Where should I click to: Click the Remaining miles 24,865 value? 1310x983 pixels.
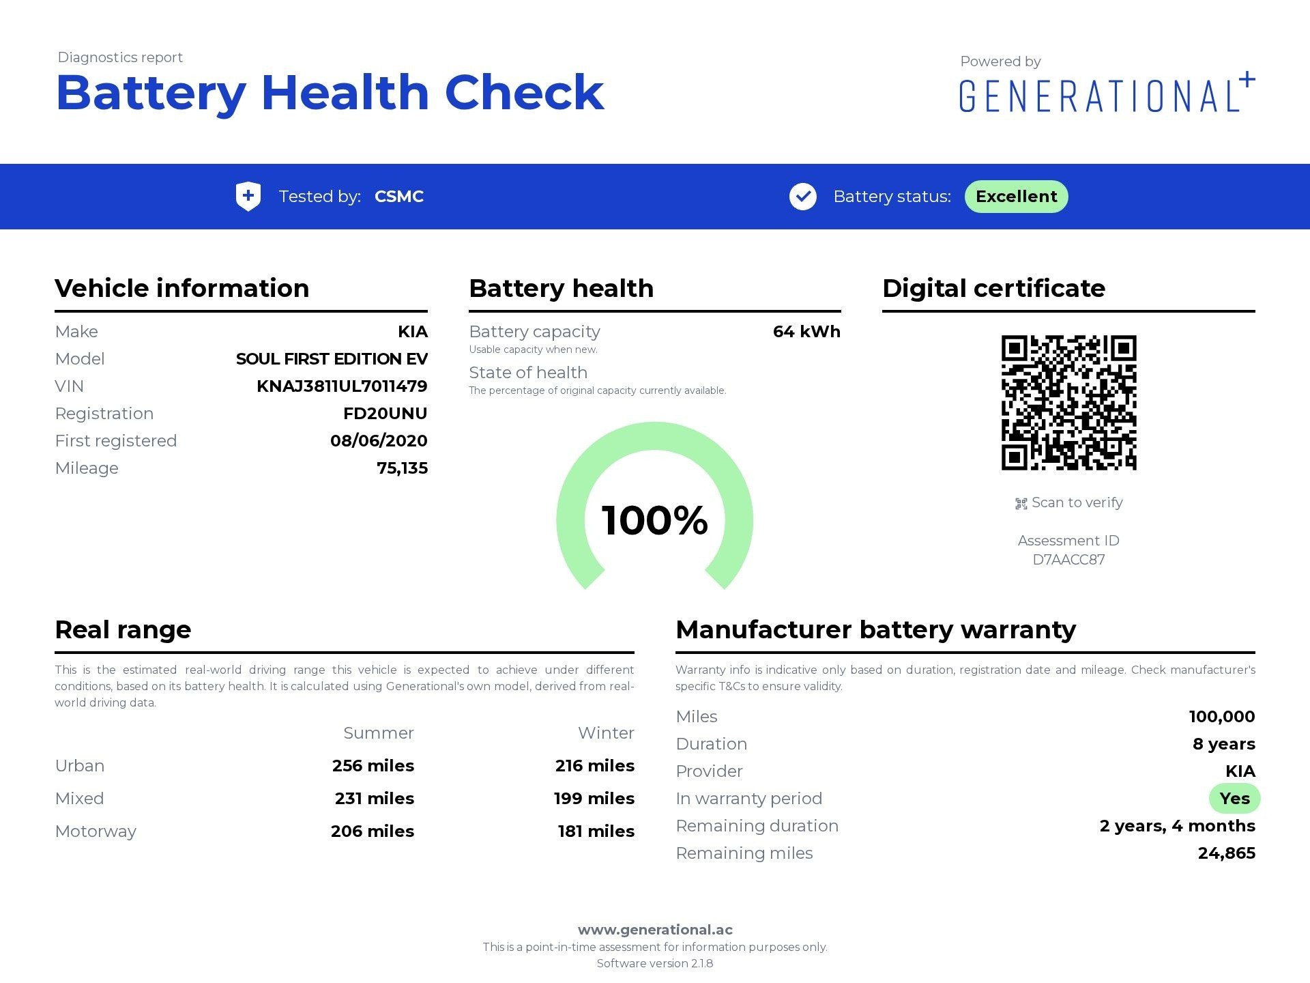point(1226,853)
